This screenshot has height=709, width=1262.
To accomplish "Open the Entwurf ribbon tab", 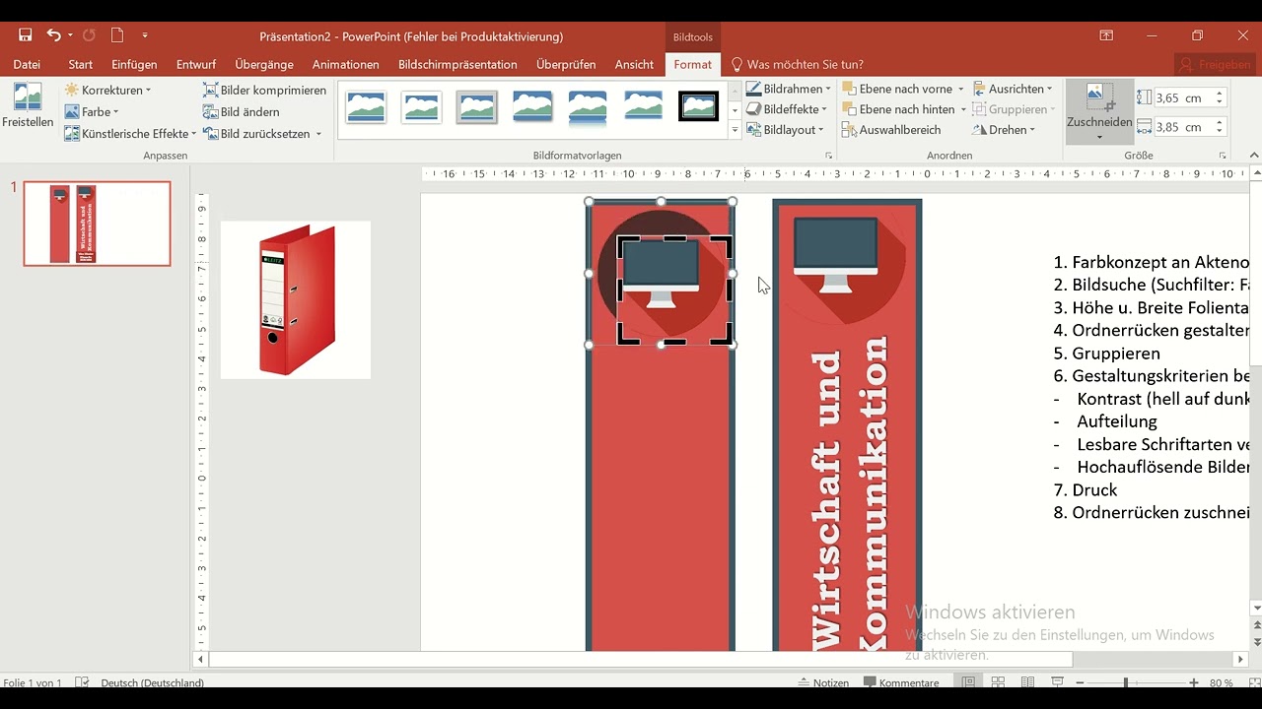I will (196, 64).
